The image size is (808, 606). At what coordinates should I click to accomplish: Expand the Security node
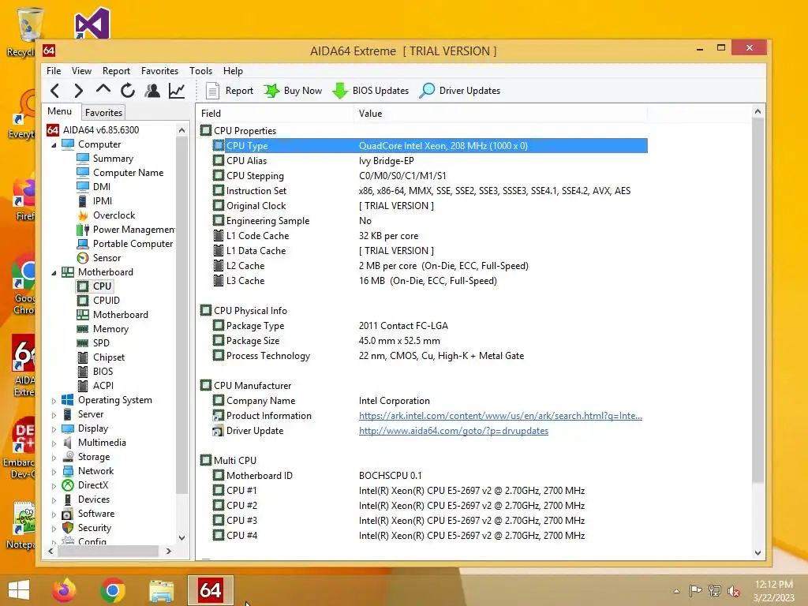pos(54,528)
